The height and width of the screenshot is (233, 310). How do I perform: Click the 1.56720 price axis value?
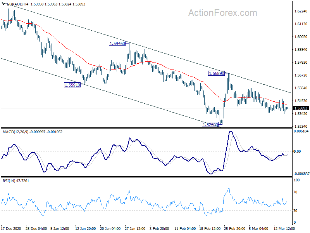coord(301,75)
